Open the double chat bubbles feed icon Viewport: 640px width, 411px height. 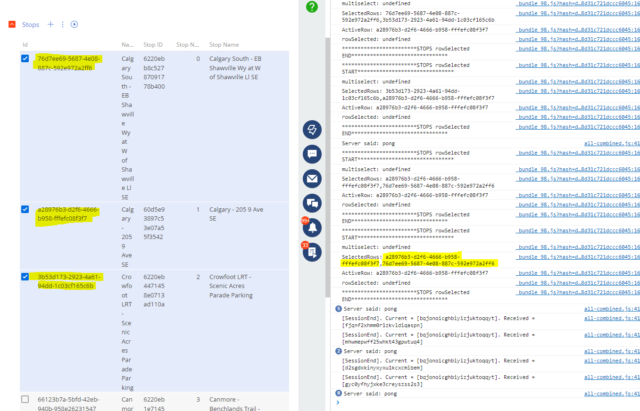tap(312, 203)
